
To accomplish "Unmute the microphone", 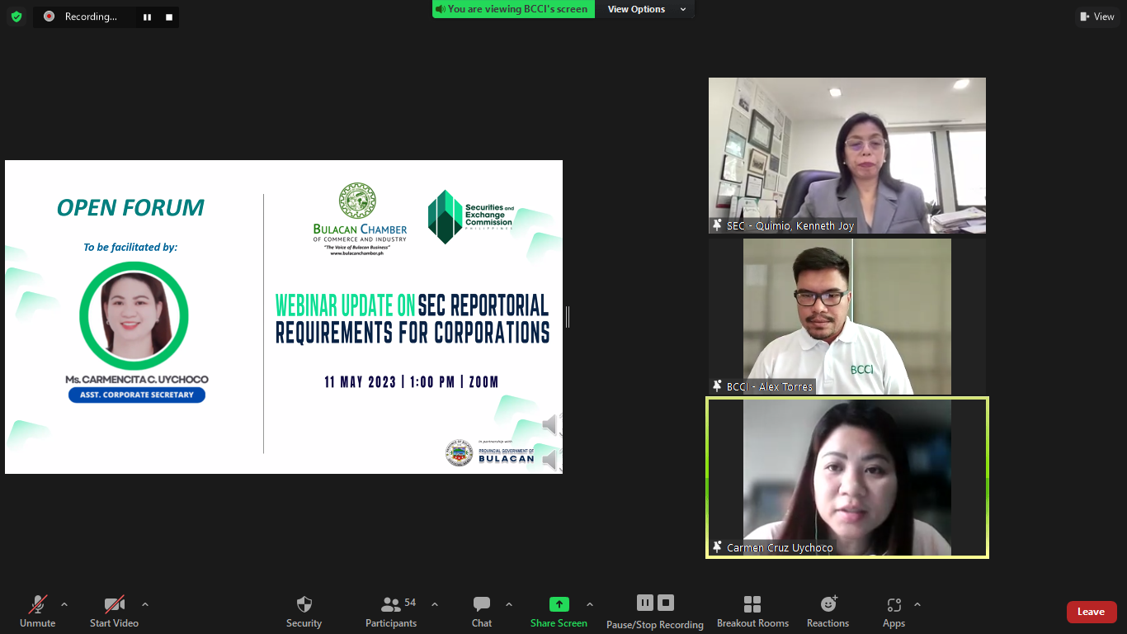I will (37, 612).
